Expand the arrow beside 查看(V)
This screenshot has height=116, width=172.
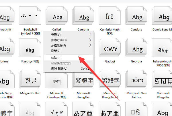(90, 35)
